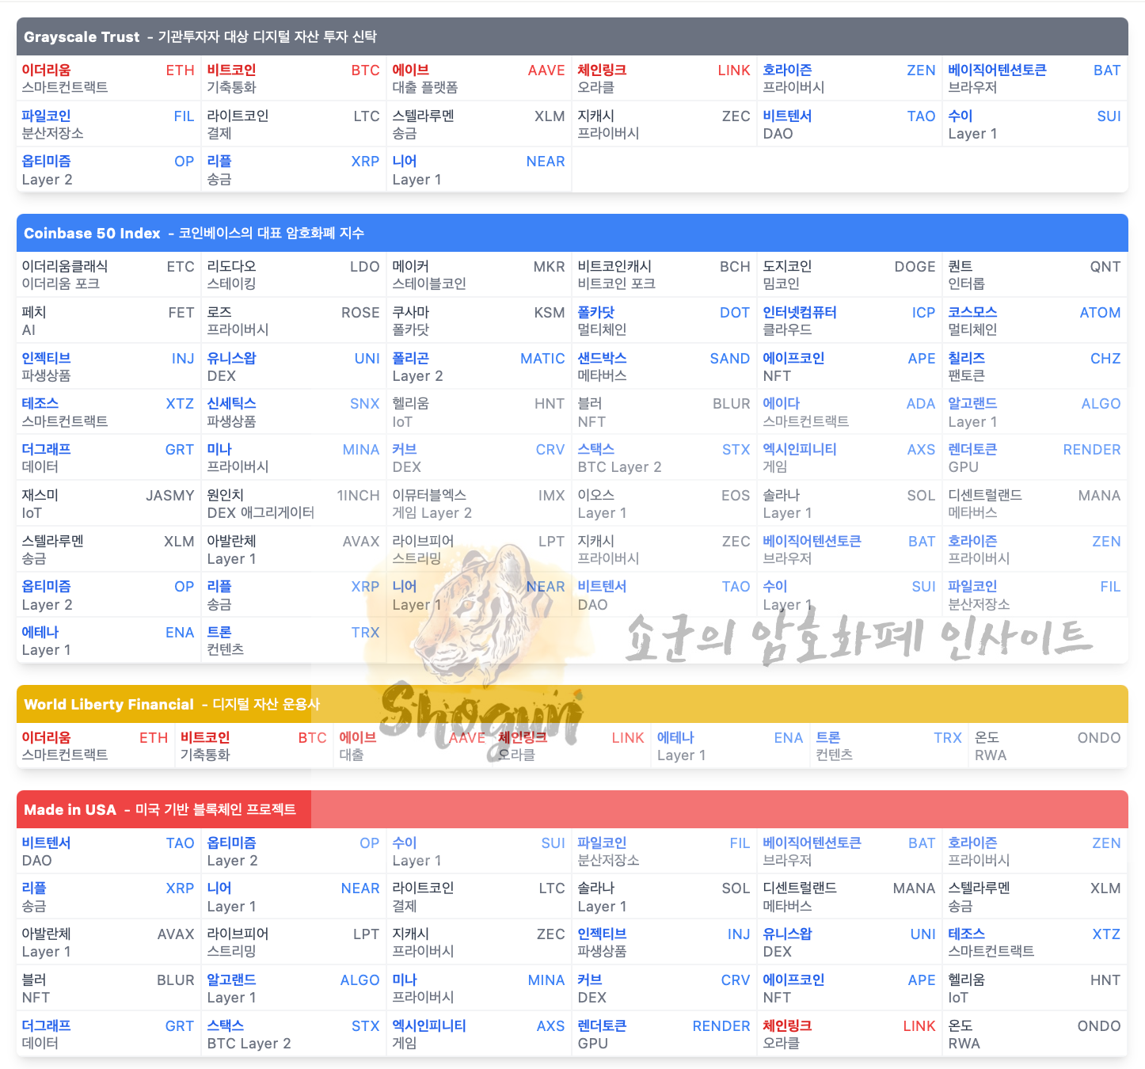This screenshot has height=1069, width=1145.
Task: Select the 메이커 MKR cell
Action: tap(479, 275)
